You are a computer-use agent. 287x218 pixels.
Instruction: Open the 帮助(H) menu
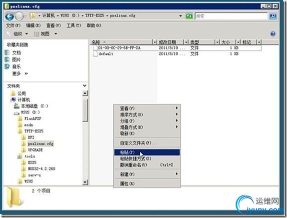pyautogui.click(x=94, y=25)
